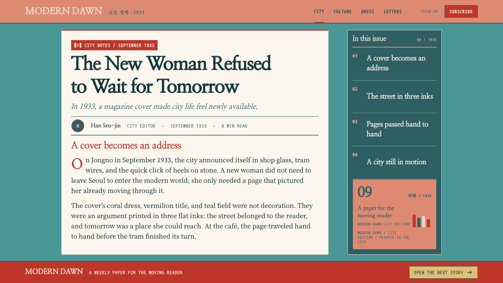Screen dimensions: 503x283
Task: Click the CITY EDITOR byline label
Action: pos(141,126)
